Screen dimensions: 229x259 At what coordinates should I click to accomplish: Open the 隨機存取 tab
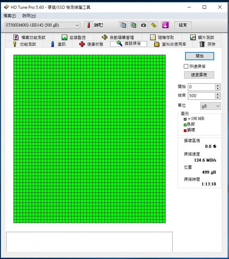162,37
